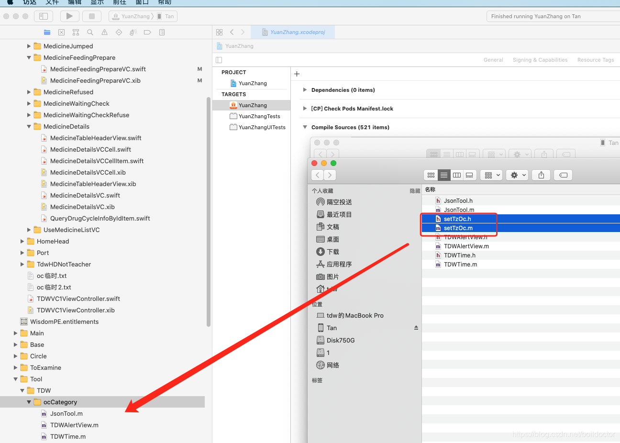Viewport: 620px width, 443px height.
Task: Open the Issue navigator warning icon
Action: [104, 33]
